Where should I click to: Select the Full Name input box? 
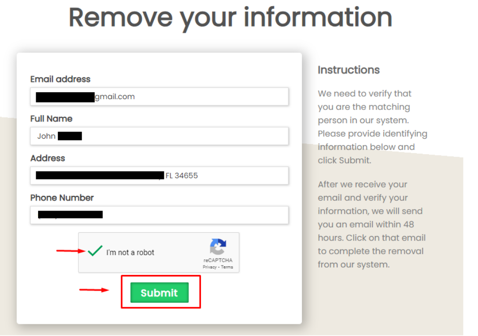160,136
